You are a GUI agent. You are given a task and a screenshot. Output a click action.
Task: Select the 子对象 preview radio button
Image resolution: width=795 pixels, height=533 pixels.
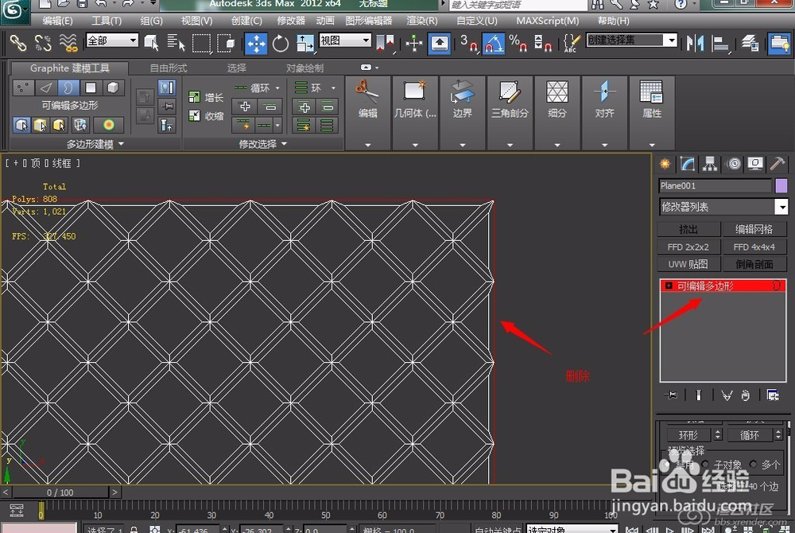(x=706, y=465)
